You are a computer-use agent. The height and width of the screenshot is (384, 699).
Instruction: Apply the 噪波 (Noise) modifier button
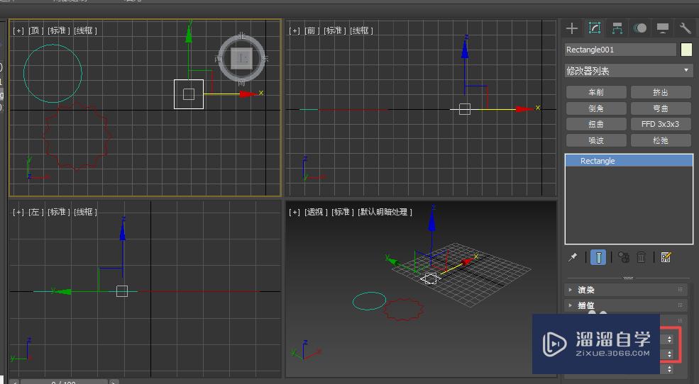tap(596, 140)
